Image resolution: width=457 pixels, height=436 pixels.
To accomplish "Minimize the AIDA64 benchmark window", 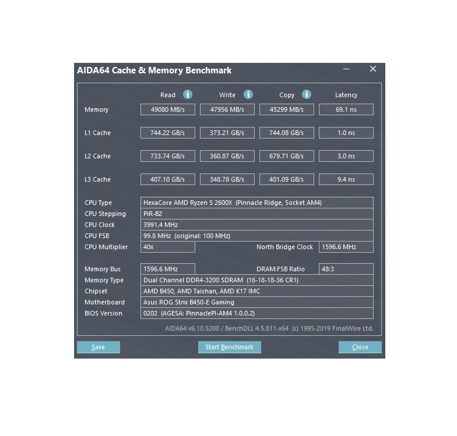I will [346, 69].
